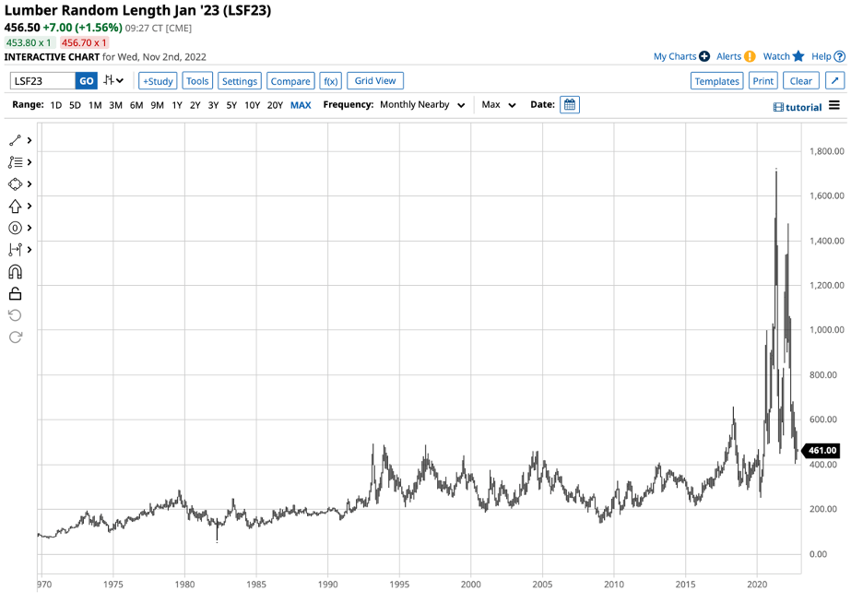Toggle the lock drawings padlock icon
Viewport: 863px width, 603px height.
click(x=15, y=294)
